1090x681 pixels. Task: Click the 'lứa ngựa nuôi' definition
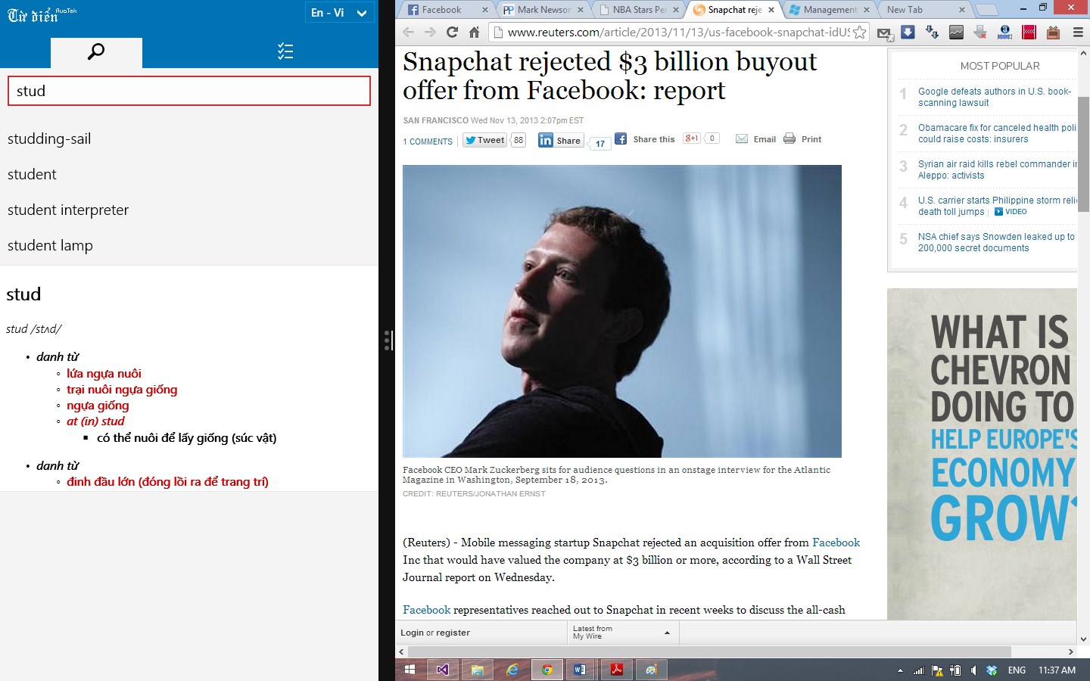pos(104,374)
